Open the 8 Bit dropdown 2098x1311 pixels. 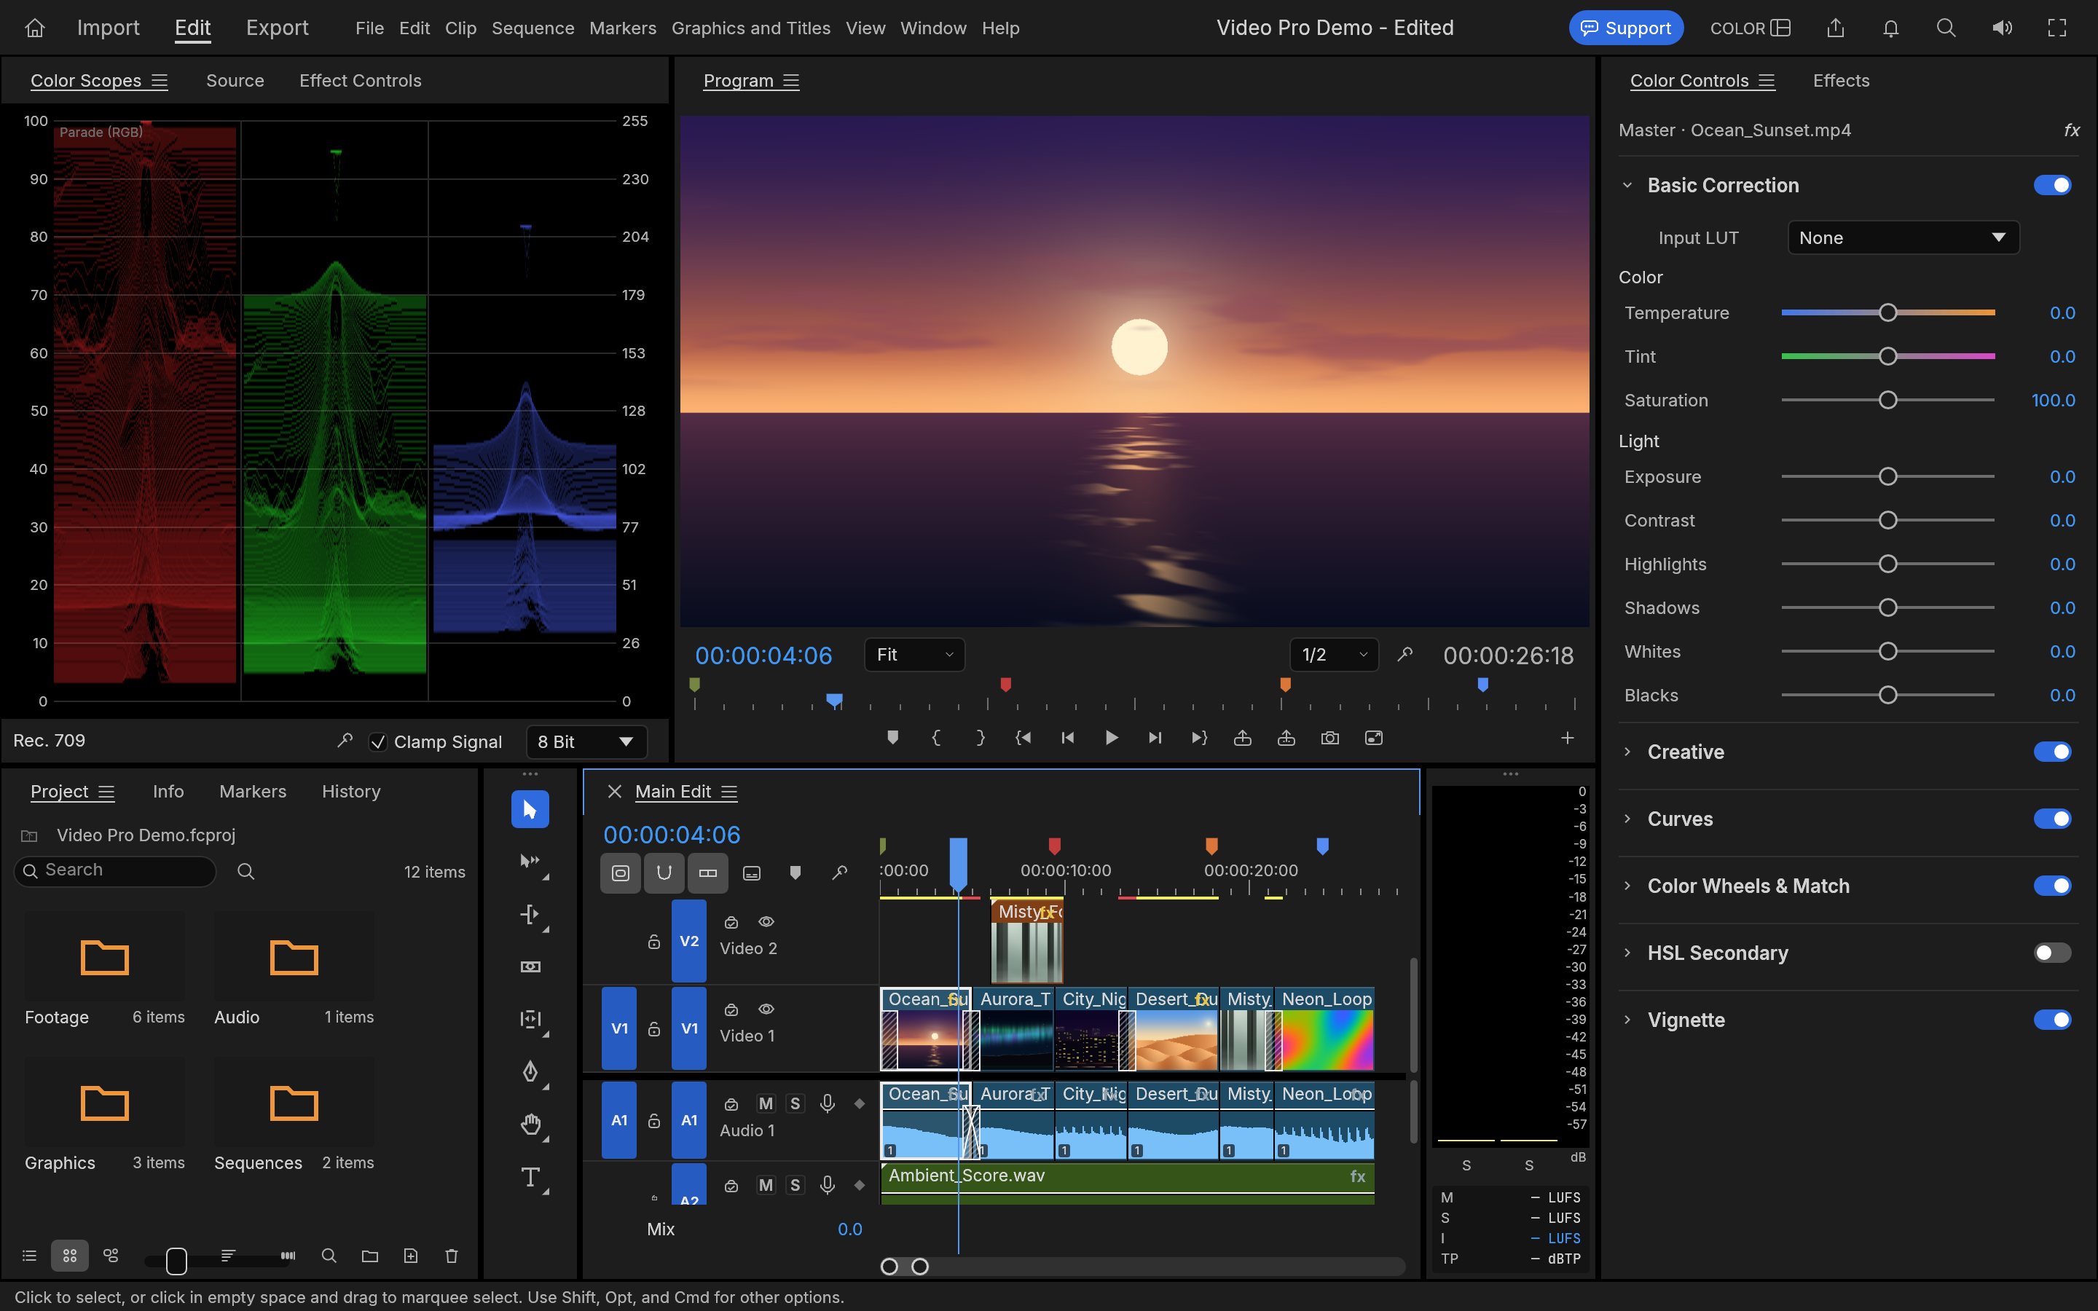click(x=586, y=742)
